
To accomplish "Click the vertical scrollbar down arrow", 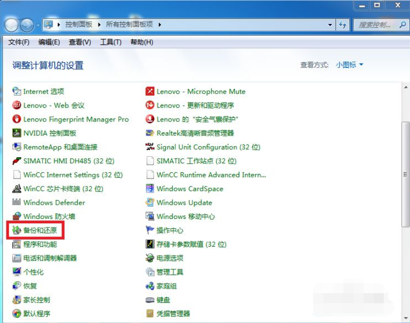I will (405, 318).
